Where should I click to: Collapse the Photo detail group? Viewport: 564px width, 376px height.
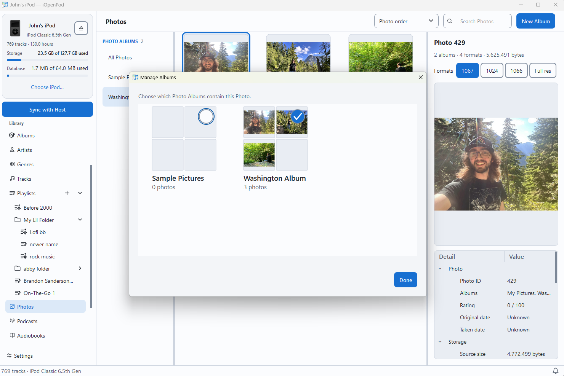point(440,269)
